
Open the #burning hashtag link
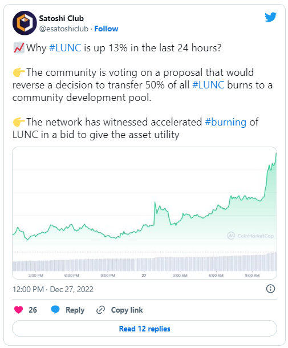(x=225, y=122)
